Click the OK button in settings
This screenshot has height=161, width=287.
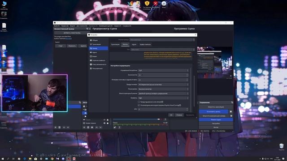pos(171,115)
